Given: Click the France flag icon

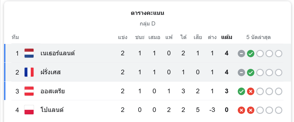Looking at the screenshot, I should click(x=29, y=72).
